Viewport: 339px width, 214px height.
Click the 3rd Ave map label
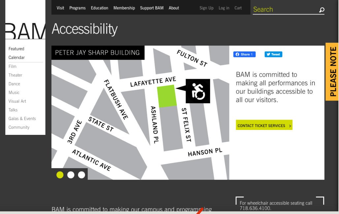[x=75, y=132]
